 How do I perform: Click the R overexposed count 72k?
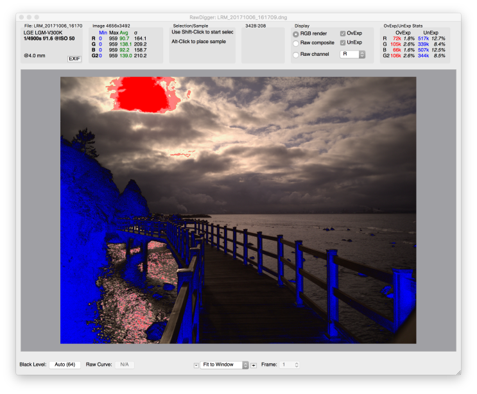(x=397, y=39)
